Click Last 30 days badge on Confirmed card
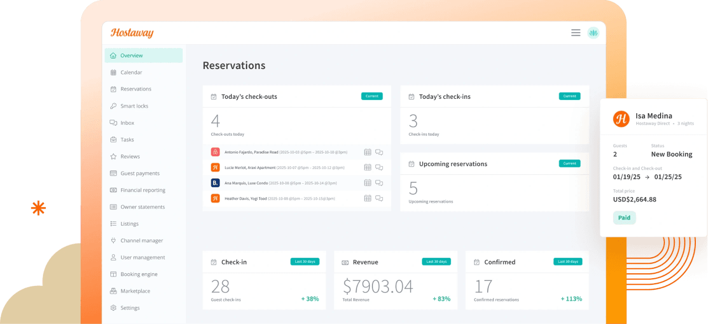 tap(567, 262)
